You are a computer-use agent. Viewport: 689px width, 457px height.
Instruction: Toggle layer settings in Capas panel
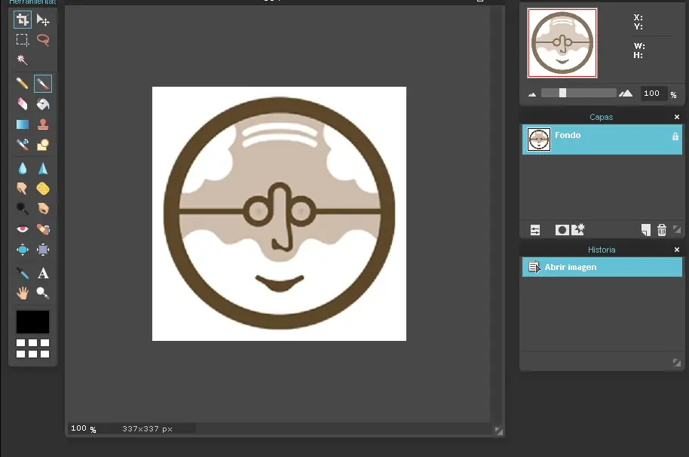tap(535, 230)
